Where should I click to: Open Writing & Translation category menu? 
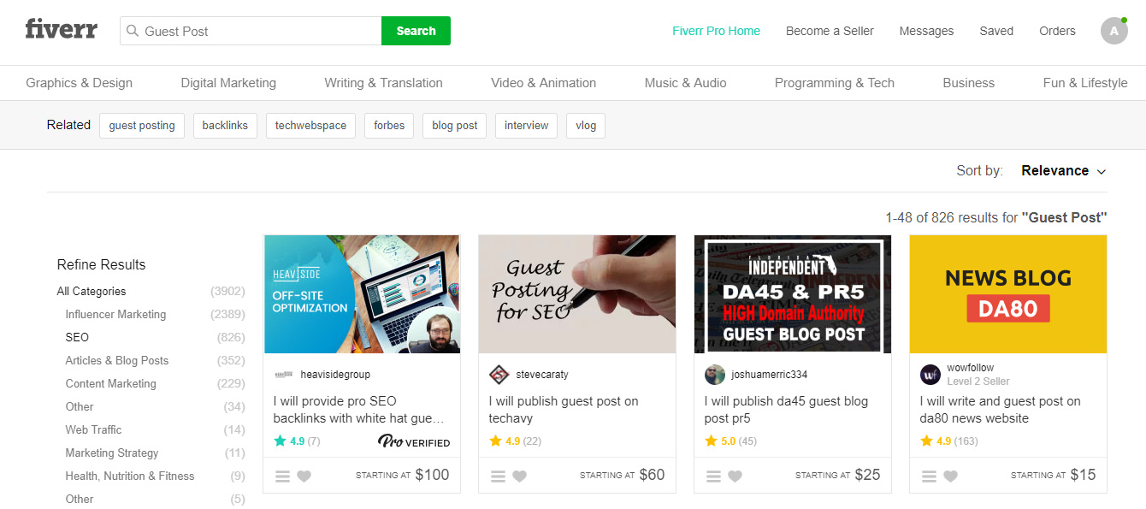(x=383, y=83)
